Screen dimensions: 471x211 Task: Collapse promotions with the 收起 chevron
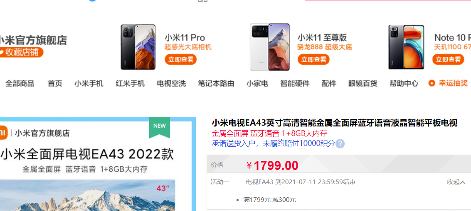pyautogui.click(x=456, y=182)
